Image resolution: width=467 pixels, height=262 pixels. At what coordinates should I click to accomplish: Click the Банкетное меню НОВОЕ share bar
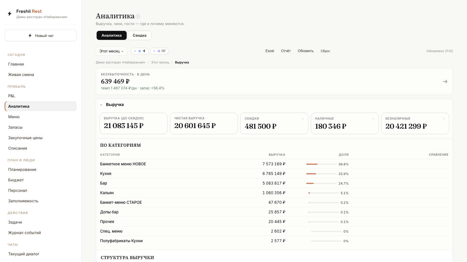tap(321, 164)
